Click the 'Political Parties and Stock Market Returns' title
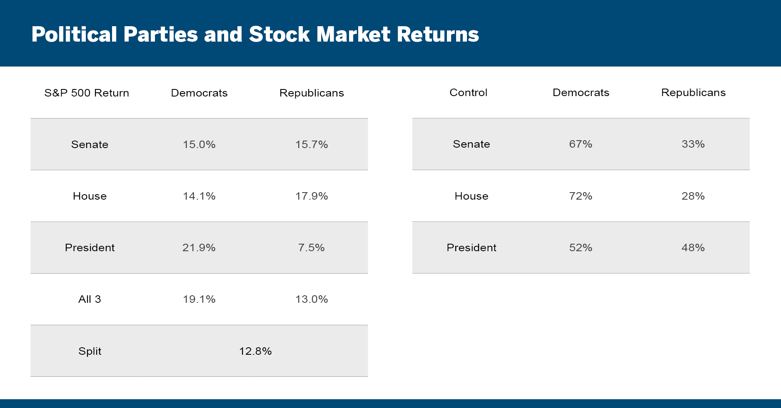This screenshot has width=781, height=408. click(255, 35)
